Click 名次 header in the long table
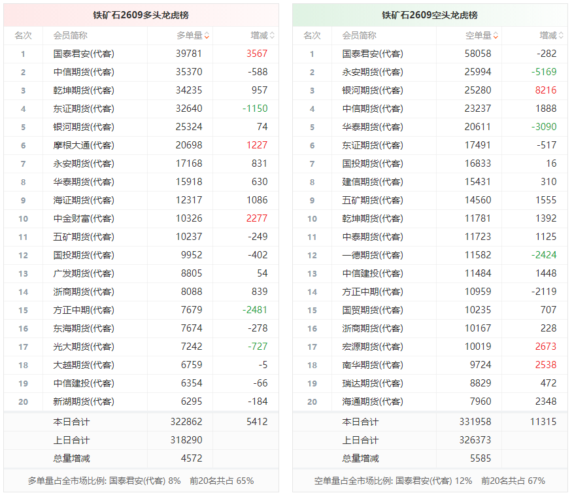 pos(23,36)
